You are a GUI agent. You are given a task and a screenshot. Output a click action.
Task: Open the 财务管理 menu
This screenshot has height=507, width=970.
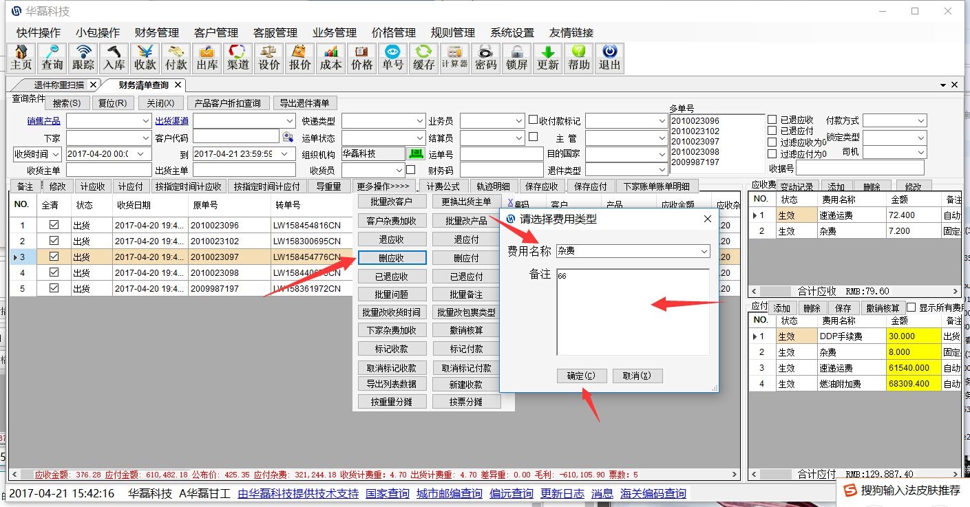point(156,32)
